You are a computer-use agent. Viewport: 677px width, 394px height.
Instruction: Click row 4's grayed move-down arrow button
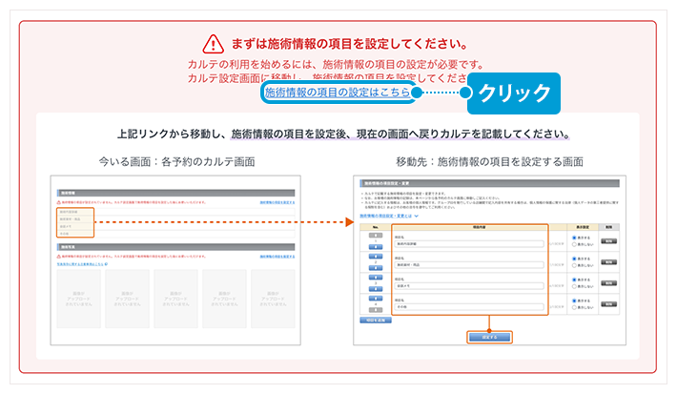(376, 310)
